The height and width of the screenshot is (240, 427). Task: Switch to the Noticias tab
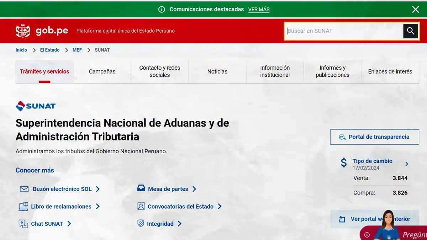pos(217,71)
